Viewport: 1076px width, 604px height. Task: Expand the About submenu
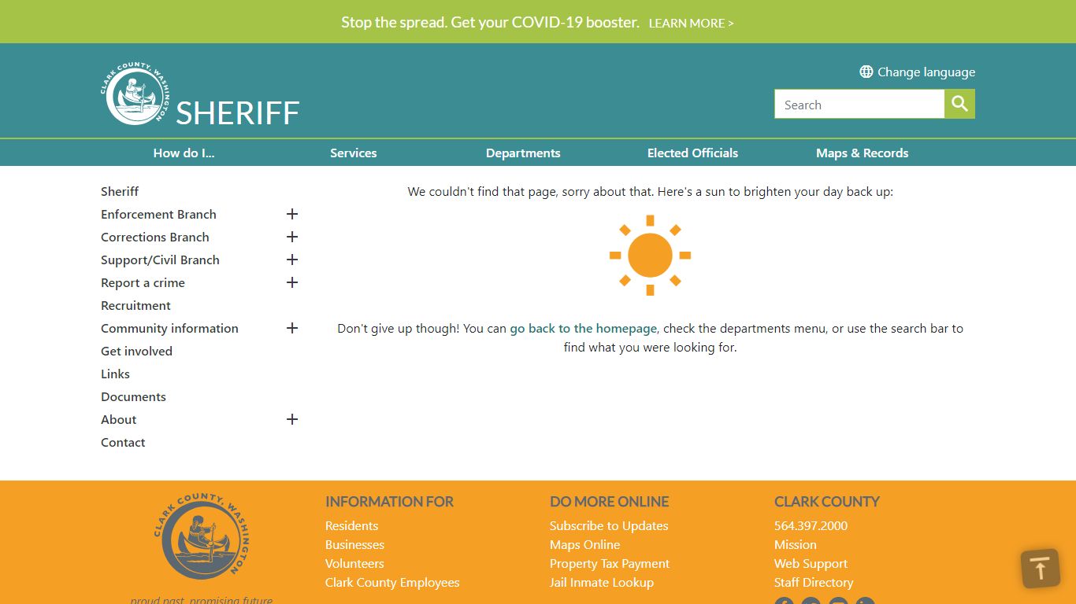(292, 419)
